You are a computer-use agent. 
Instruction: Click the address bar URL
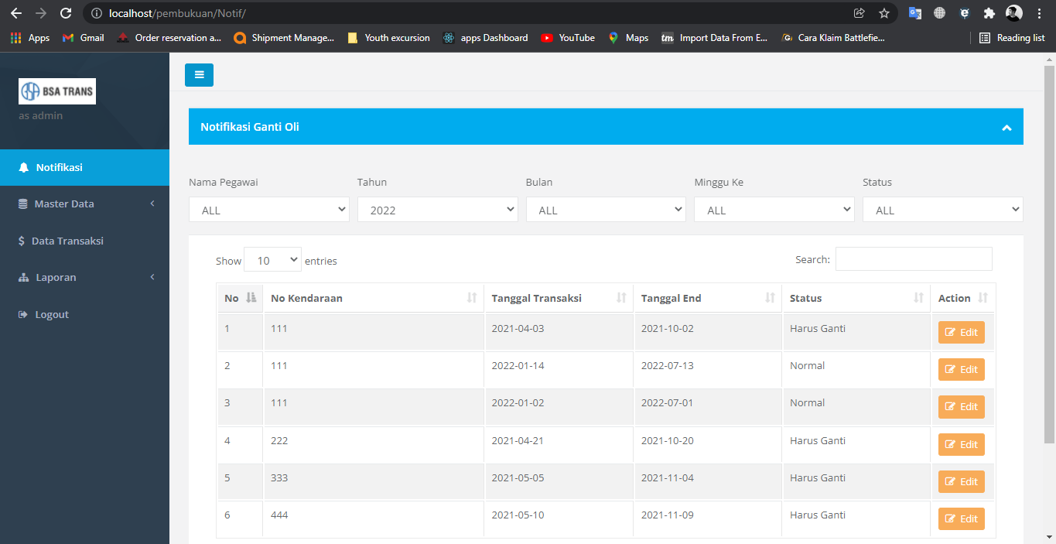point(178,13)
